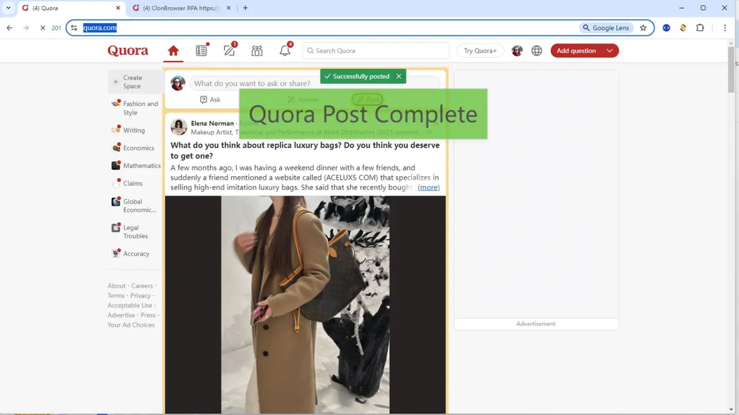739x415 pixels.
Task: Go to the Quora home icon
Action: (x=173, y=51)
